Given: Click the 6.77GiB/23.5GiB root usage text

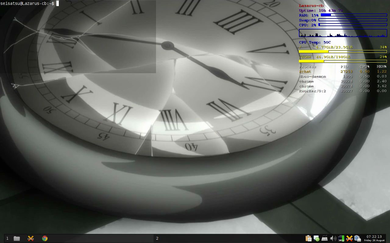Looking at the screenshot, I should click(x=335, y=47).
